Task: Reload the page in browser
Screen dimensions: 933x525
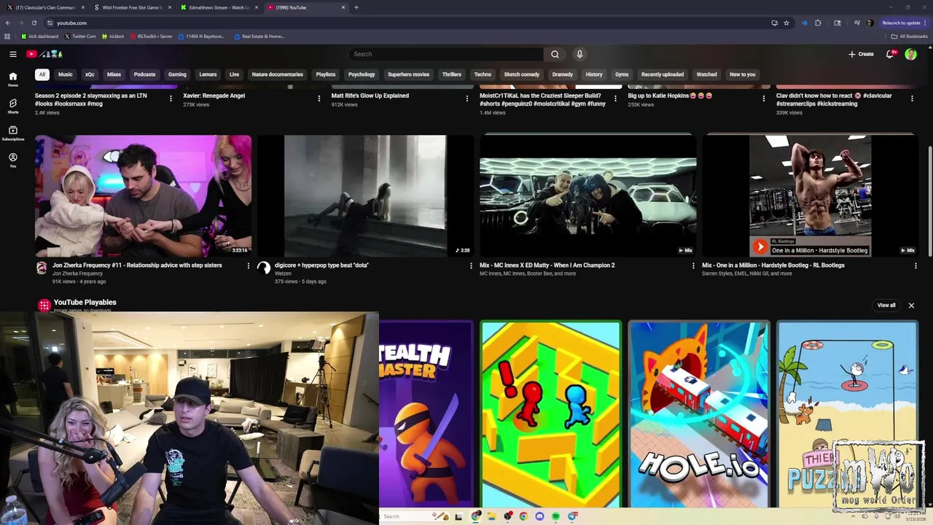Action: pyautogui.click(x=34, y=23)
